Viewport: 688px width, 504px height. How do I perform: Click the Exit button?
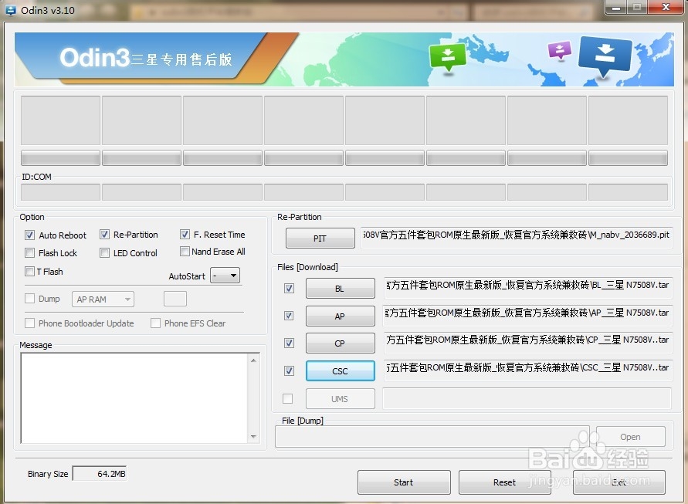coord(619,482)
